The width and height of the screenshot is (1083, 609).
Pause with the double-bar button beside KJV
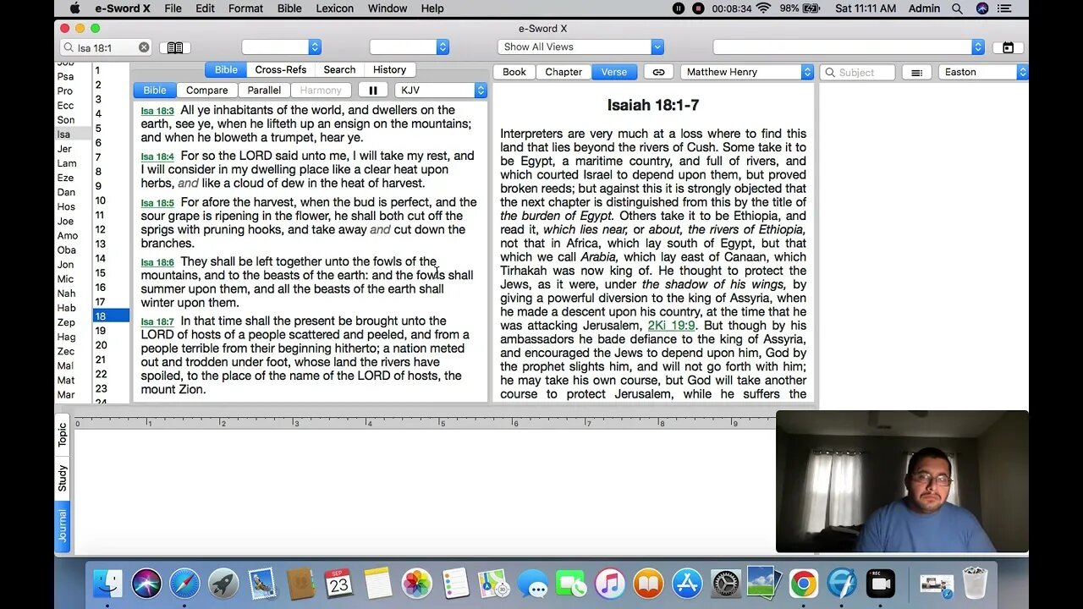click(x=373, y=90)
